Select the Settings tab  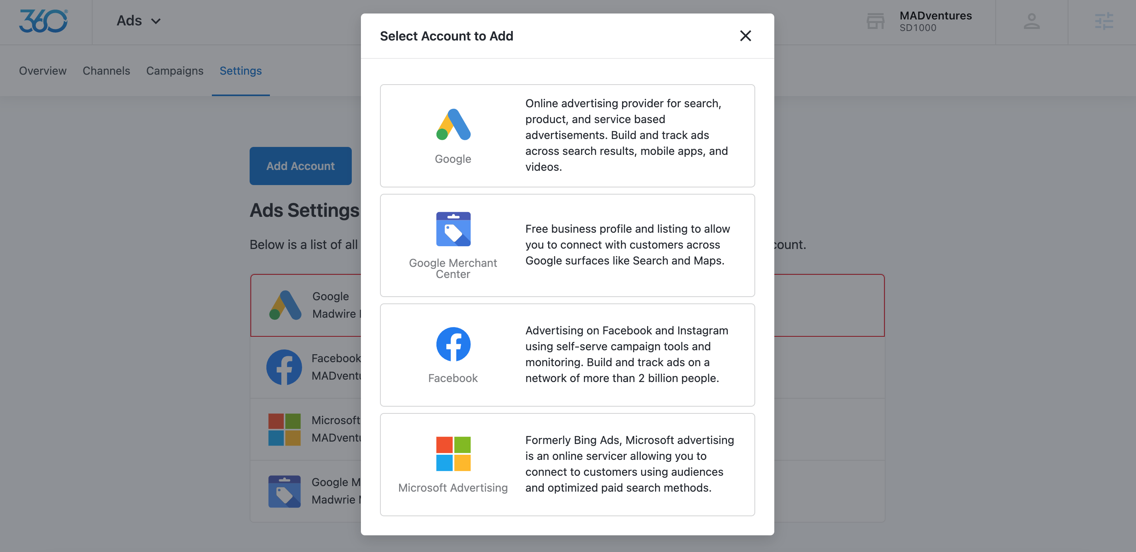click(x=240, y=70)
